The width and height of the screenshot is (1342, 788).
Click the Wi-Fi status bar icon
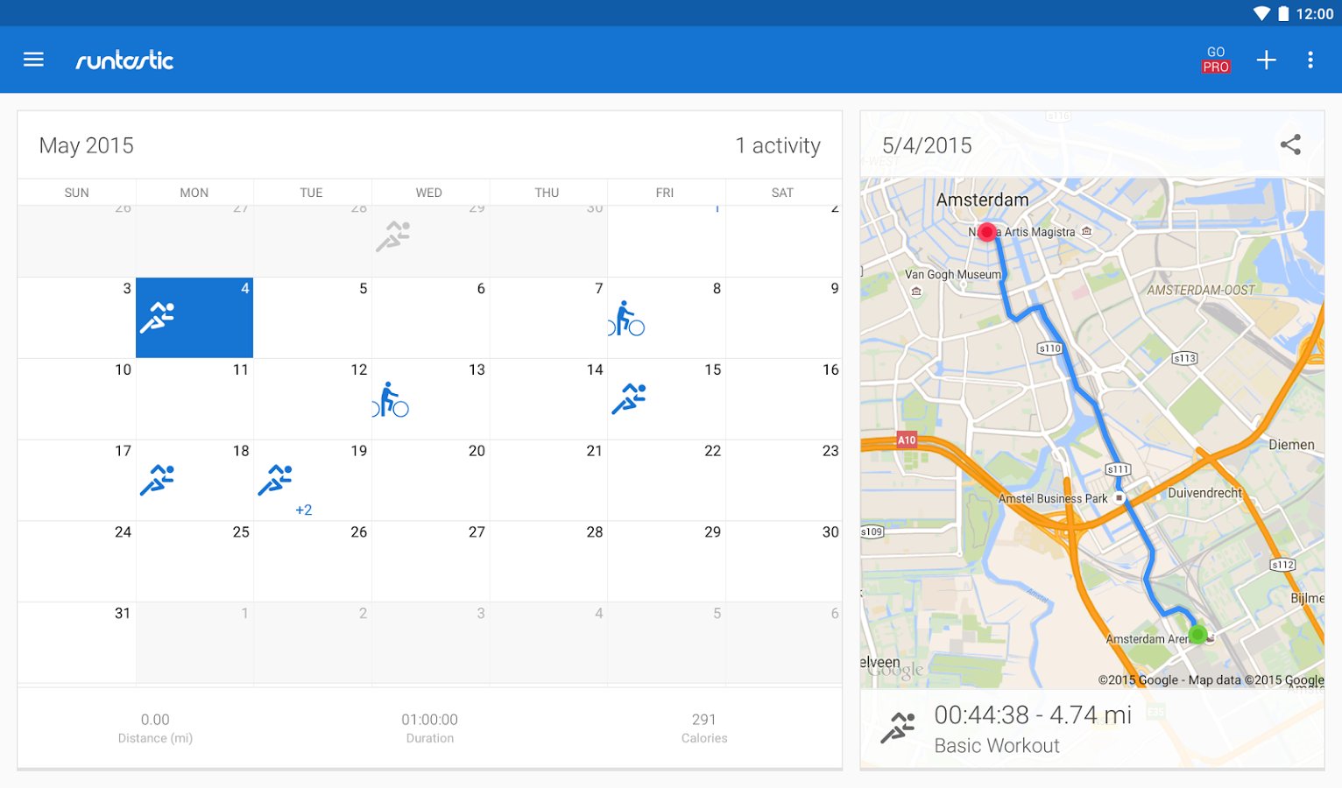click(1261, 13)
